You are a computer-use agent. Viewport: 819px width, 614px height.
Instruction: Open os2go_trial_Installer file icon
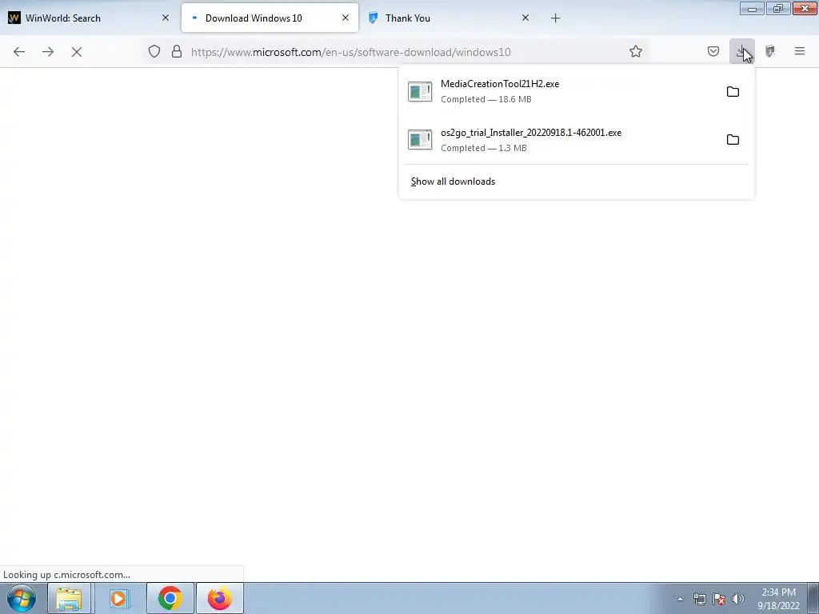[x=420, y=140]
